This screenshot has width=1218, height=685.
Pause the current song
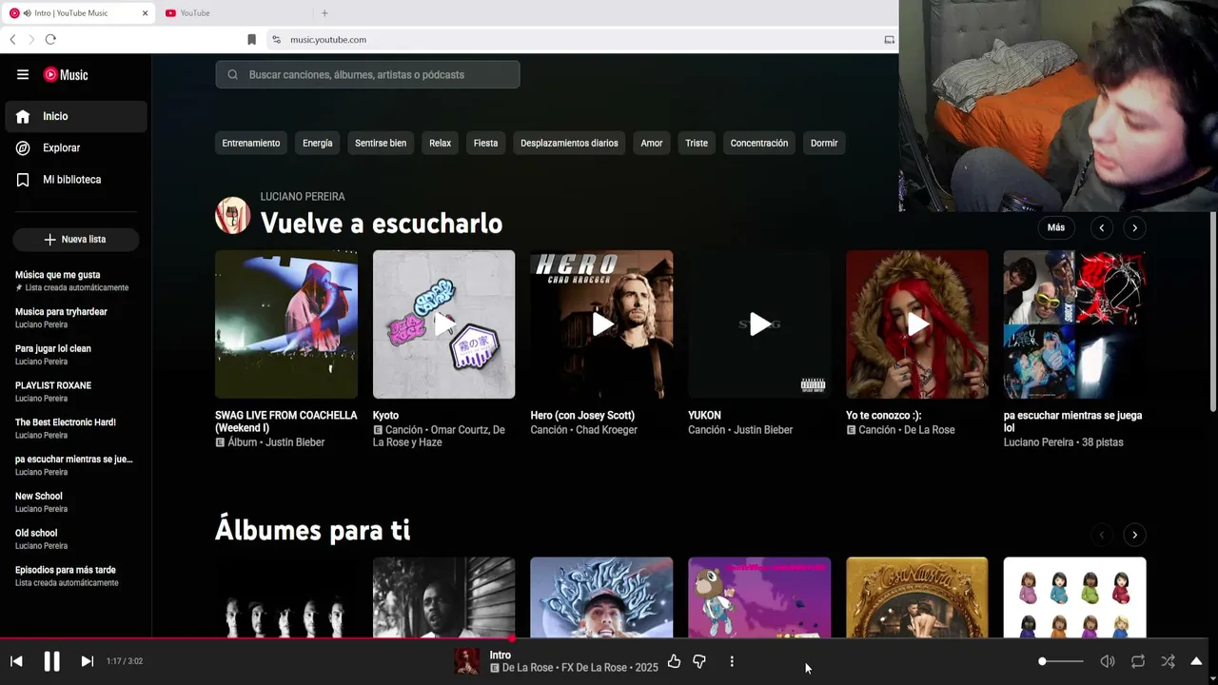(51, 661)
